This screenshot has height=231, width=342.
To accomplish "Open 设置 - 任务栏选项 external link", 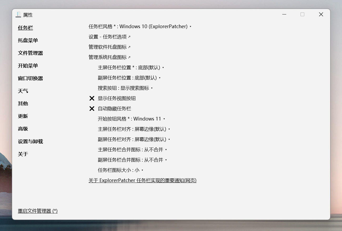I will pyautogui.click(x=109, y=37).
